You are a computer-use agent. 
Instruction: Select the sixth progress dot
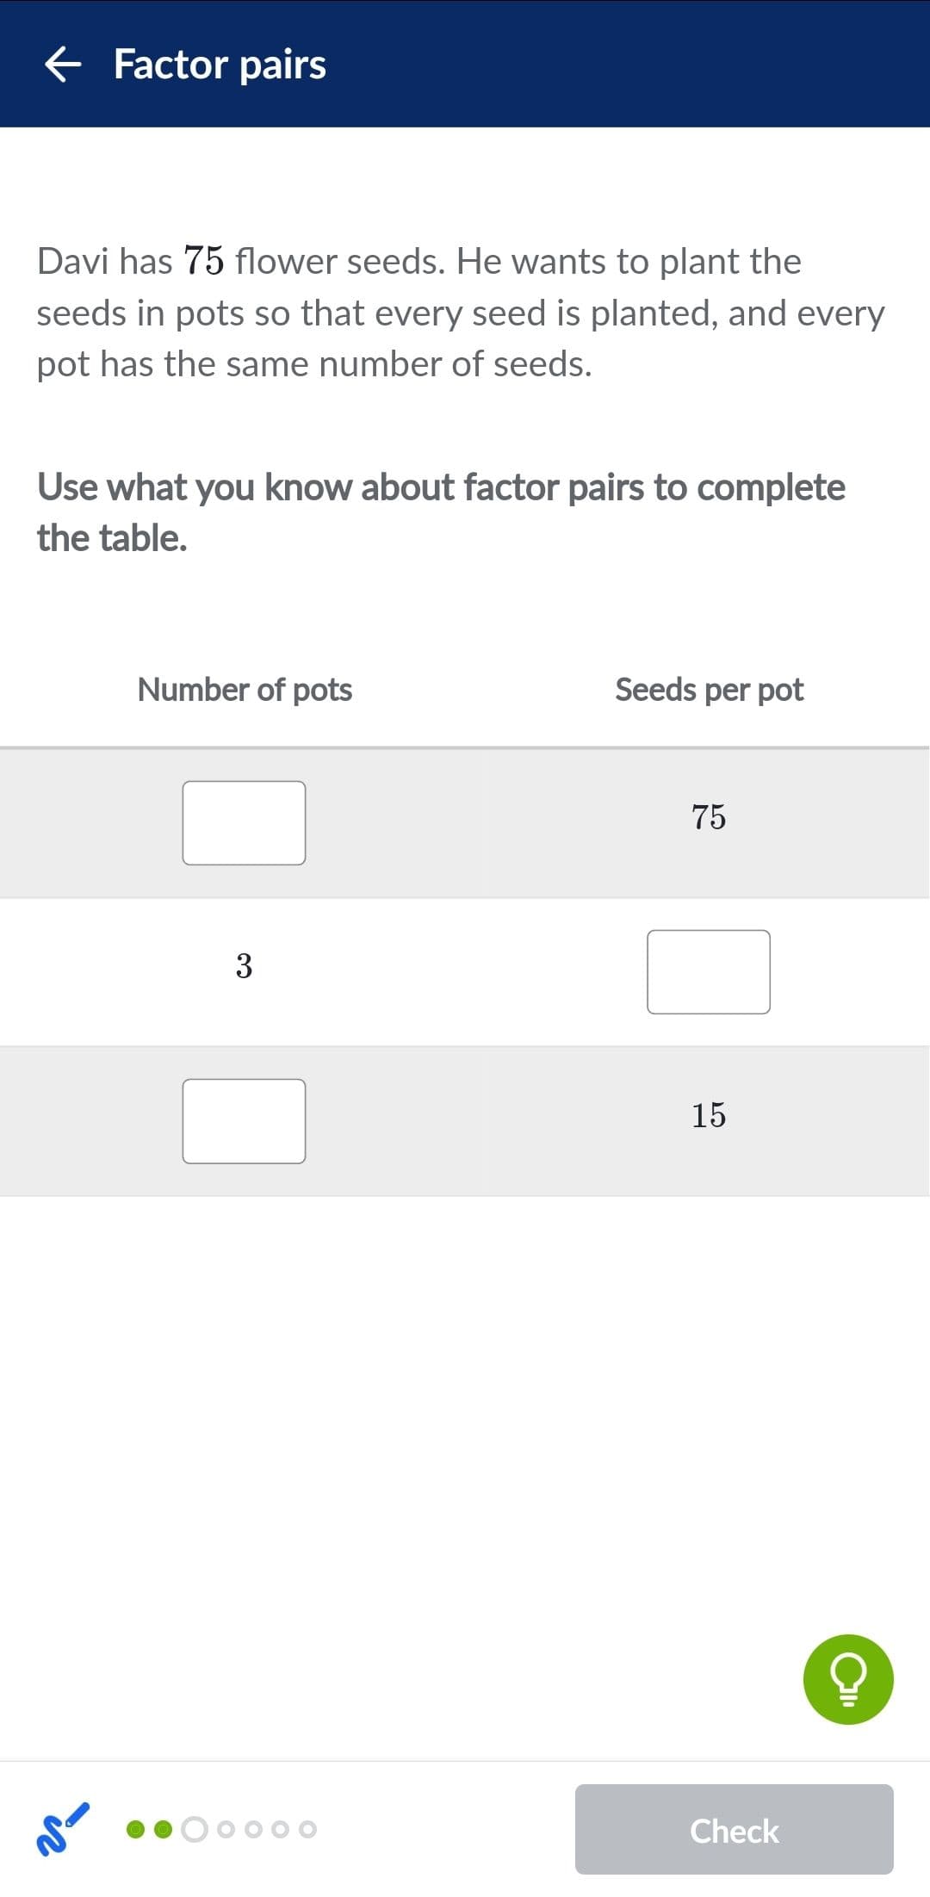(x=278, y=1830)
